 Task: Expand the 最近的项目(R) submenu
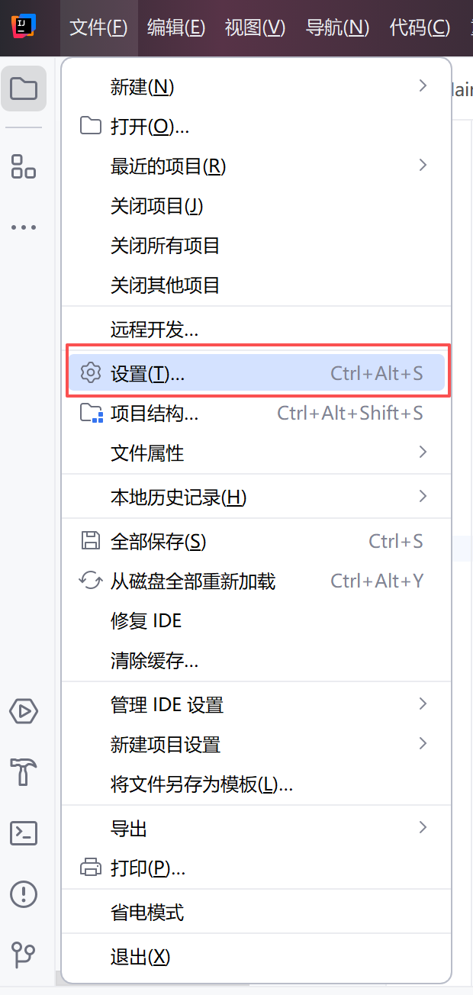coord(256,166)
